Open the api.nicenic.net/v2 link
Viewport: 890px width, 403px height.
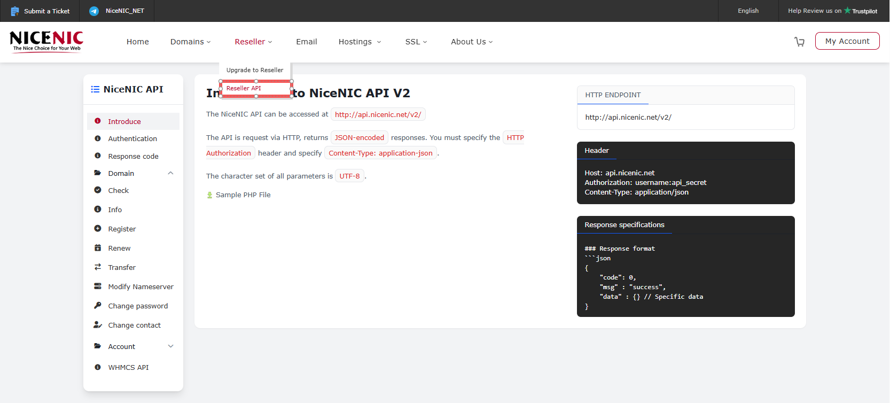tap(378, 114)
